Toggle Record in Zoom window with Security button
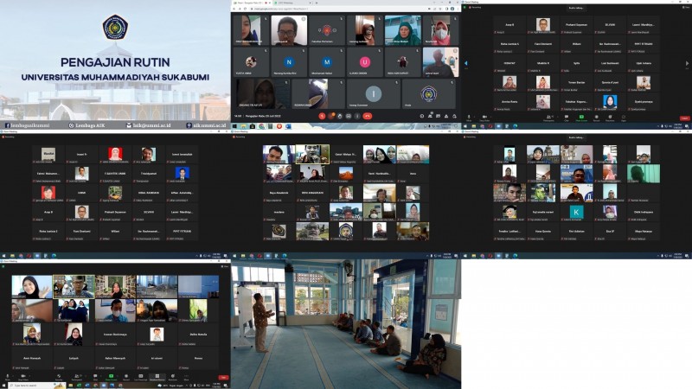Viewport: 692px width, 389px height. click(126, 377)
